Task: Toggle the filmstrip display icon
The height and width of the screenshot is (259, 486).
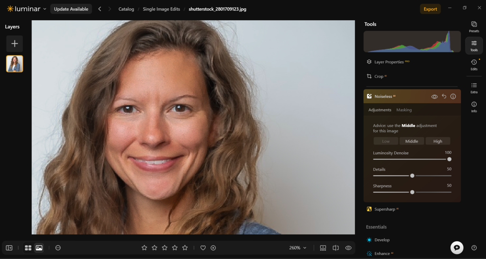Action: (323, 248)
